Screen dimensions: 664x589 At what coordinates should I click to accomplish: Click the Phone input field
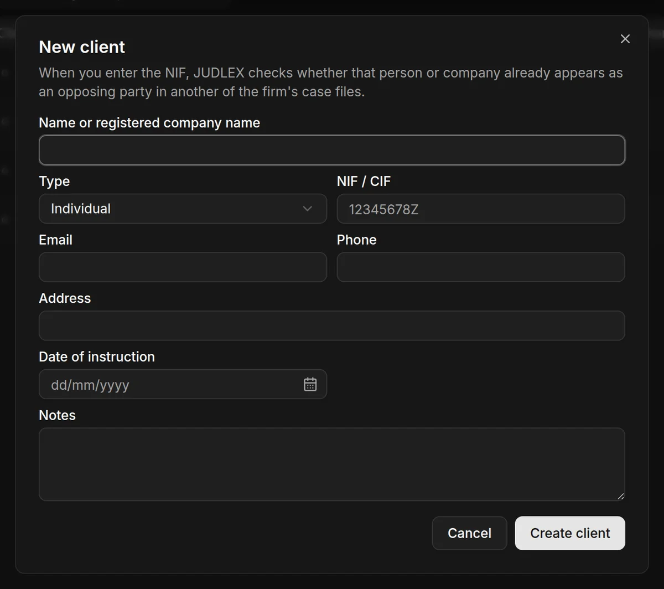[481, 267]
